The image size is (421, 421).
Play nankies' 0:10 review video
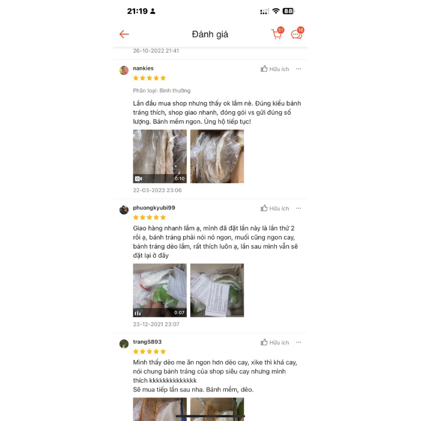pos(160,156)
